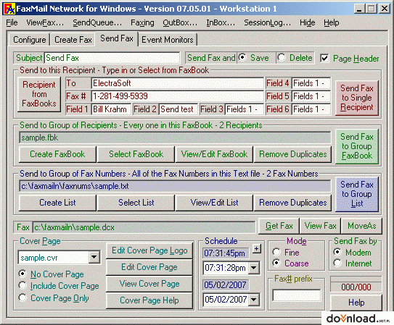This screenshot has width=394, height=325.
Task: Switch to the Create Fax tab
Action: [73, 40]
